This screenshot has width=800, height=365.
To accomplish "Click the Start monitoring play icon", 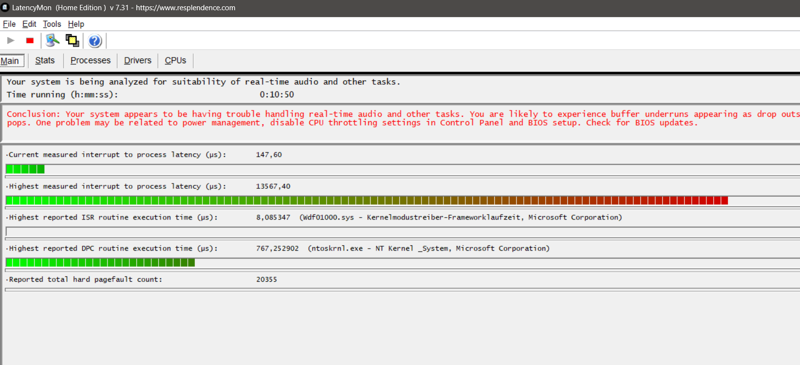I will (11, 40).
